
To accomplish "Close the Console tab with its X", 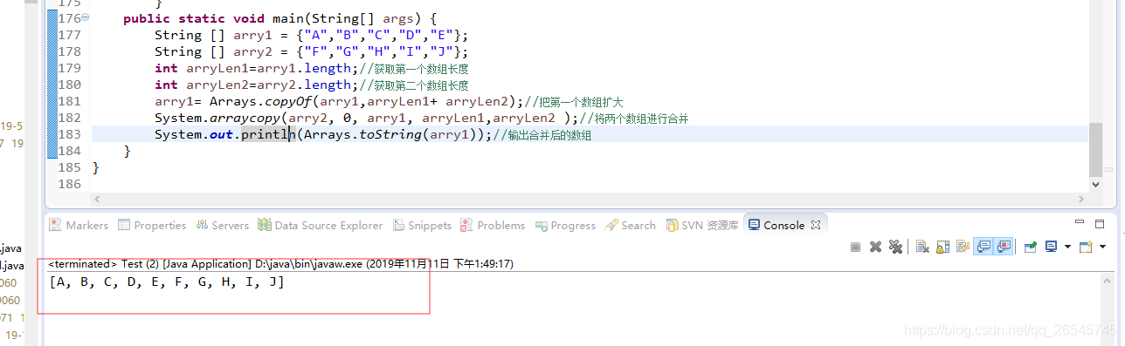I will coord(817,225).
